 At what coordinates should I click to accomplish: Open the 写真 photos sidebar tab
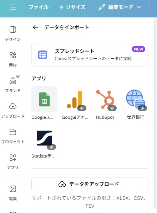13,193
